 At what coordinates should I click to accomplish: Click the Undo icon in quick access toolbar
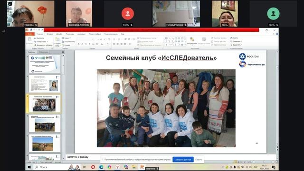35,29
